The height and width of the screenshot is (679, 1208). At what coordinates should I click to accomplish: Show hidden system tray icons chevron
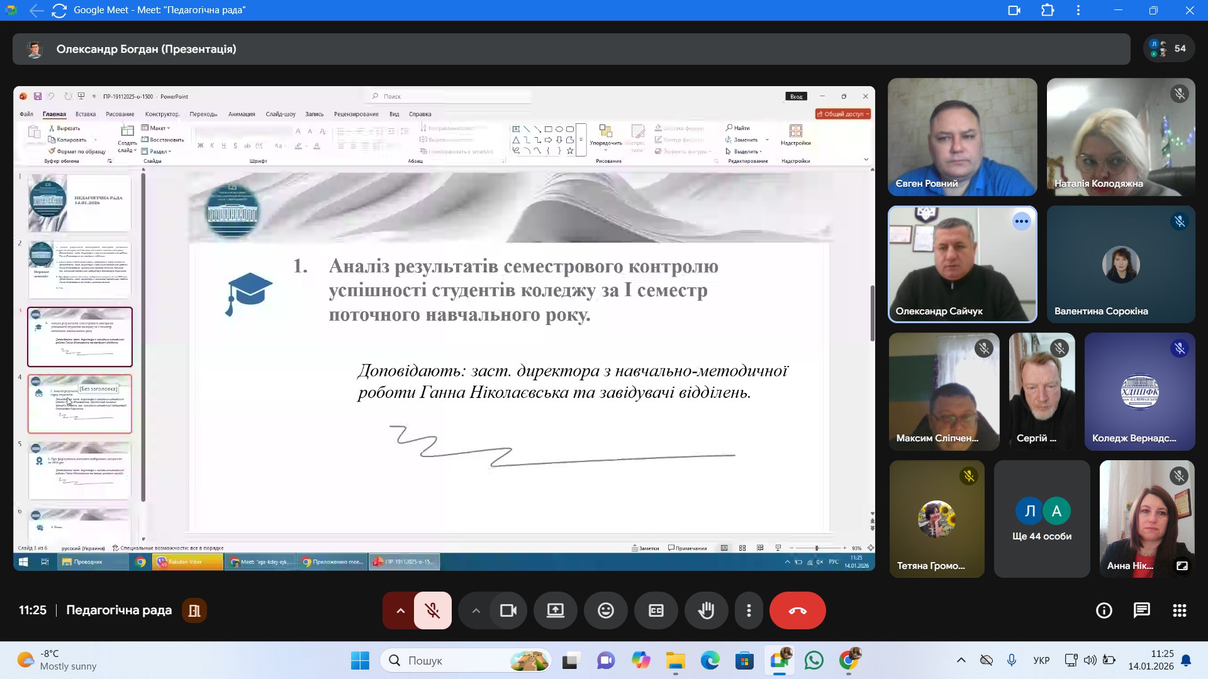[961, 660]
